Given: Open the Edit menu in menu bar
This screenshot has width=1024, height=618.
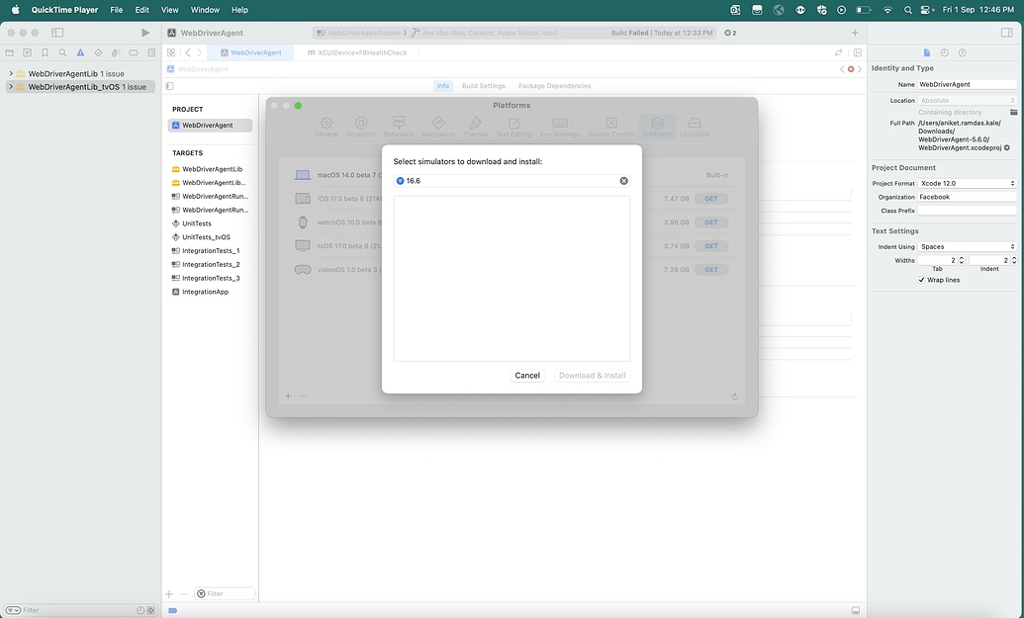Looking at the screenshot, I should (142, 10).
